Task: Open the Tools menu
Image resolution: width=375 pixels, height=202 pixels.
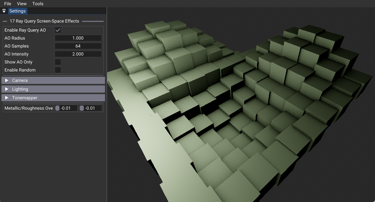Action: pos(38,3)
